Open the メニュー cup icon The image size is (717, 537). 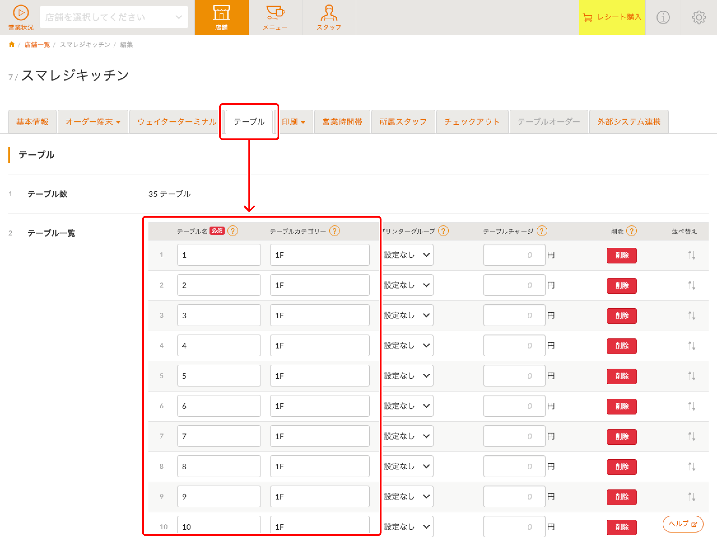click(x=275, y=17)
